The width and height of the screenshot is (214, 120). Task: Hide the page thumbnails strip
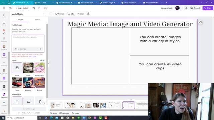(131, 100)
